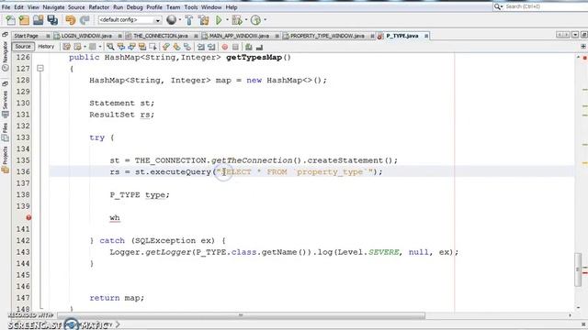Open the File menu
This screenshot has height=330, width=588.
6,7
